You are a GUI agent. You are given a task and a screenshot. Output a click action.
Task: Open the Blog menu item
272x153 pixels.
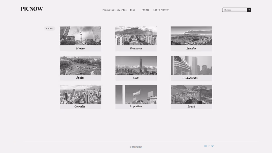coord(132,10)
